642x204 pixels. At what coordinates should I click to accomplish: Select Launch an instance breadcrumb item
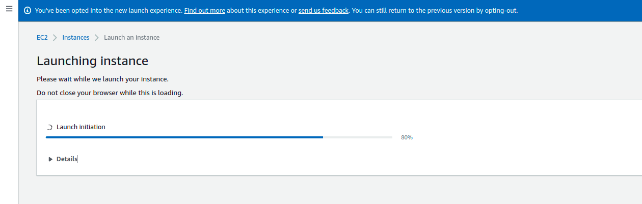point(131,38)
